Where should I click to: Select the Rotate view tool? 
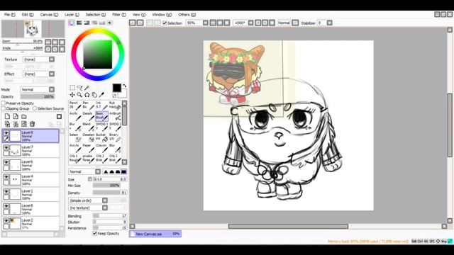click(x=87, y=95)
